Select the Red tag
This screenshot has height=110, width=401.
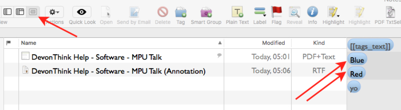pos(356,74)
